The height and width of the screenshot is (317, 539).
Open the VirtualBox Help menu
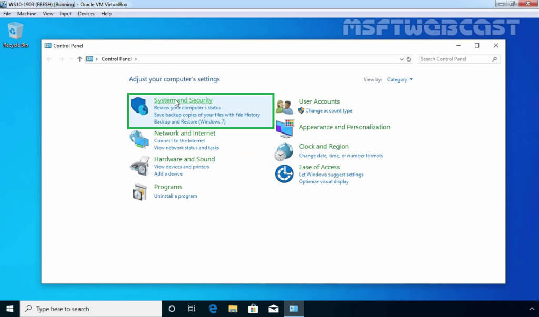point(106,13)
